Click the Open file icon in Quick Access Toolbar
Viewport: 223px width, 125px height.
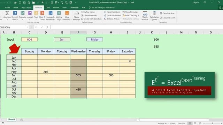tap(15, 2)
